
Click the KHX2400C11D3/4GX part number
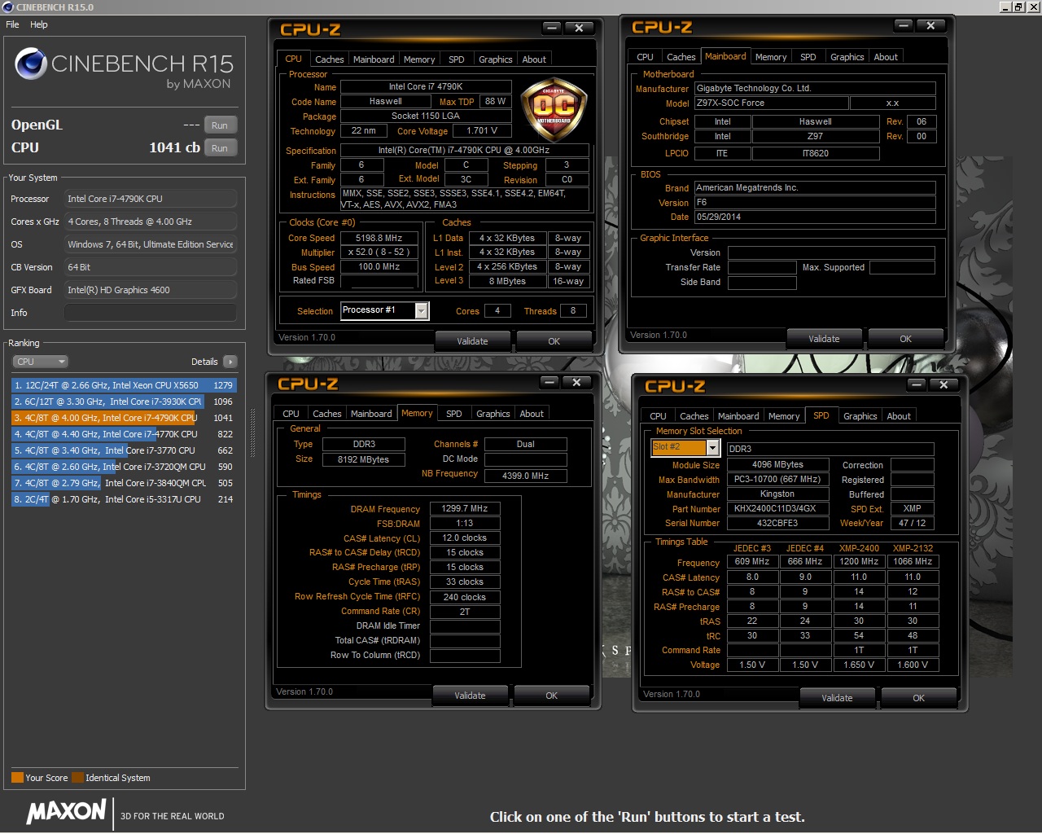(777, 509)
